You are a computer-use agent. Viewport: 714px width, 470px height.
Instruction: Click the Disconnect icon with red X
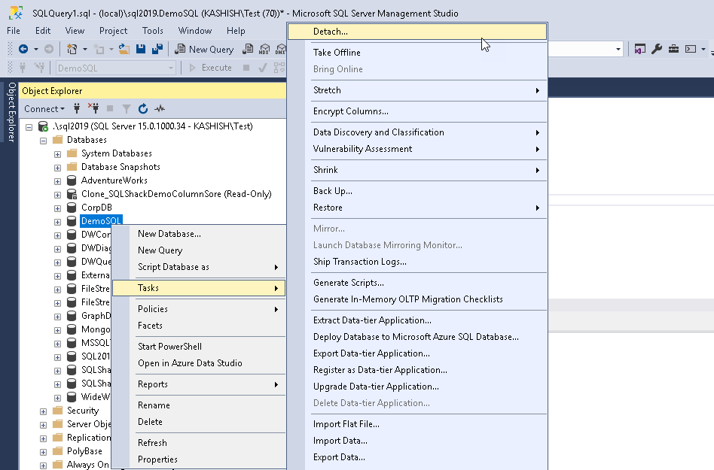[94, 109]
